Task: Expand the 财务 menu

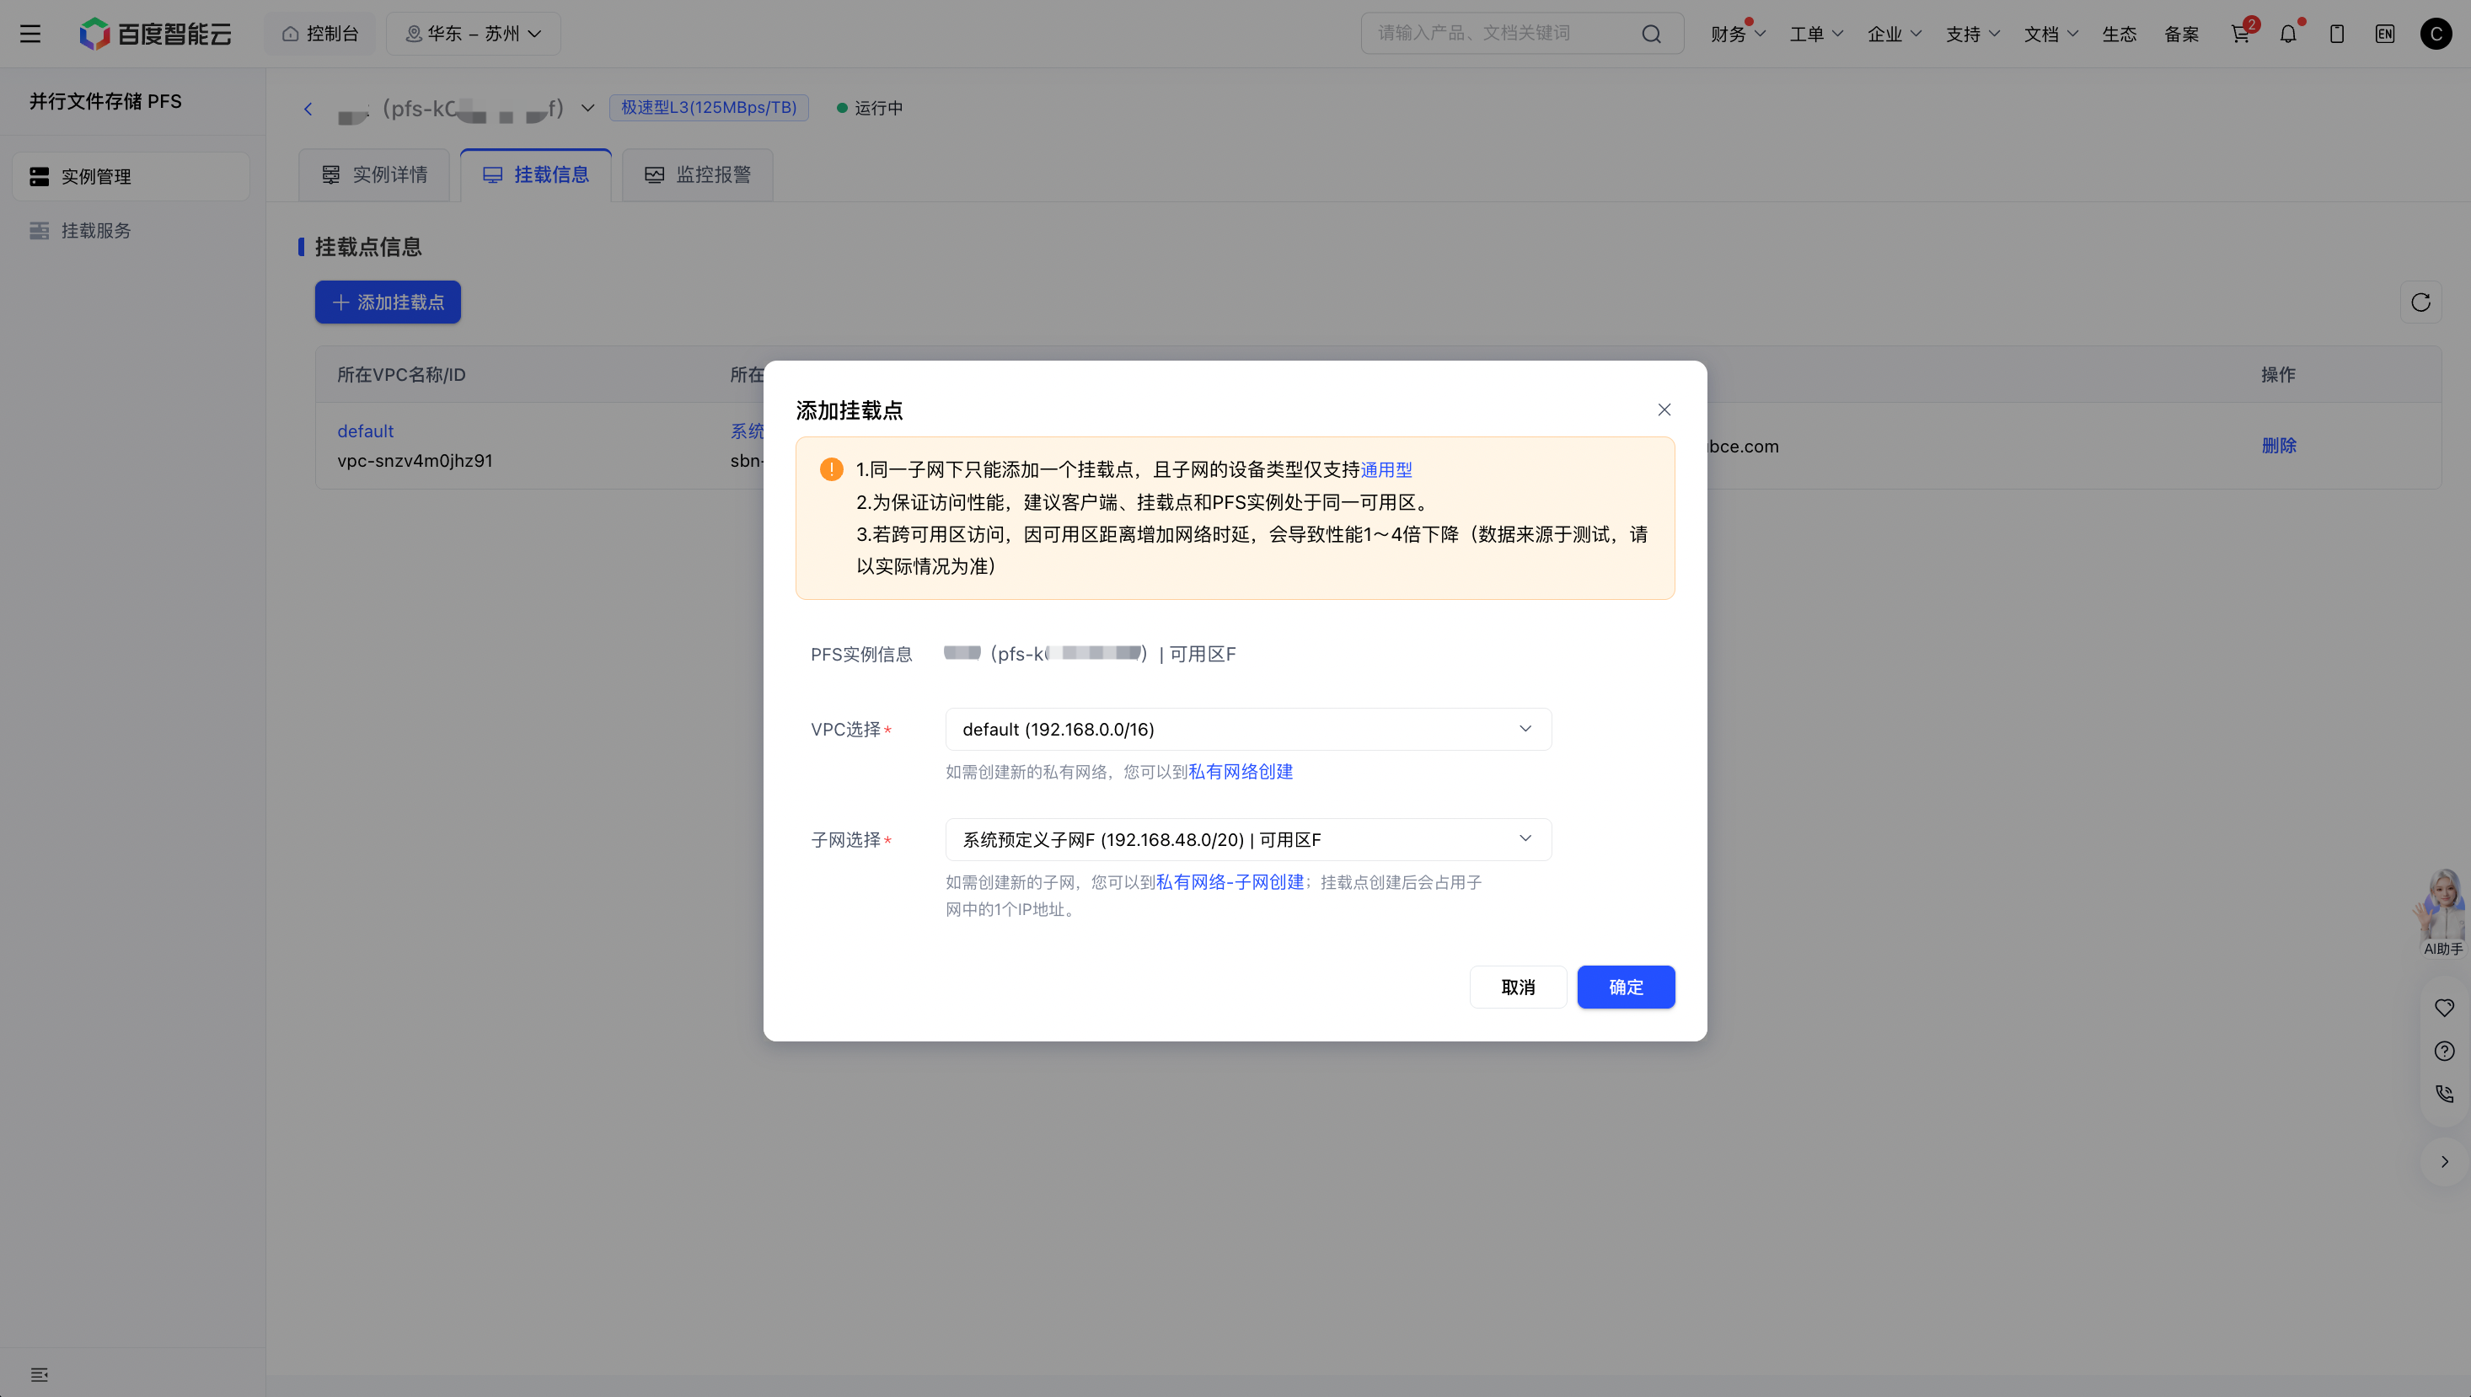Action: coord(1737,34)
